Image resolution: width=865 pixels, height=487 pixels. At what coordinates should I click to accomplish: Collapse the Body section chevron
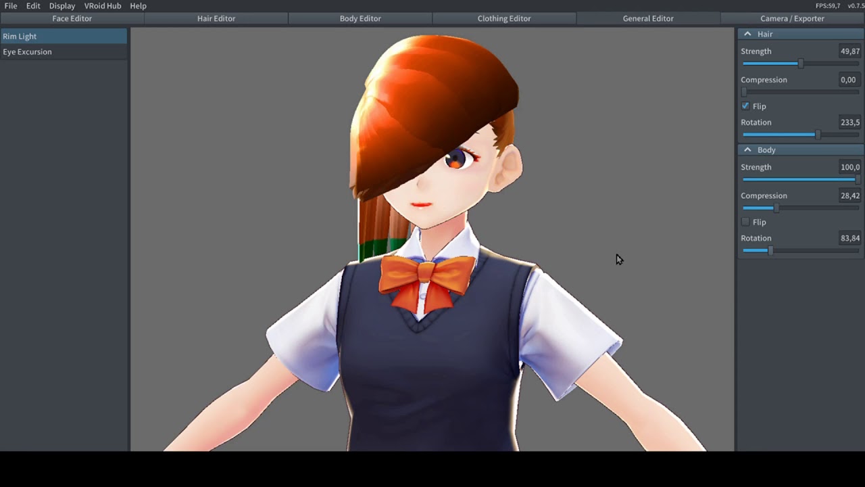(x=747, y=149)
